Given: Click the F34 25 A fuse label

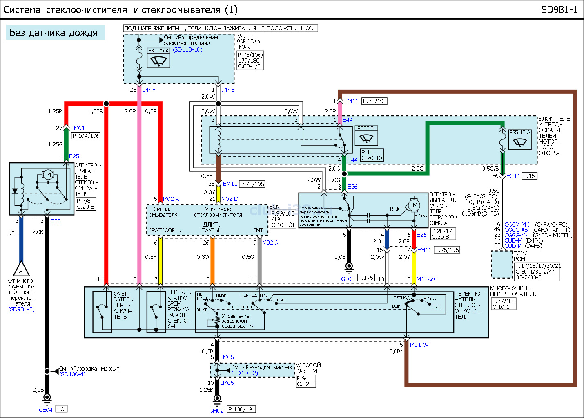Looking at the screenshot, I should click(x=158, y=51).
